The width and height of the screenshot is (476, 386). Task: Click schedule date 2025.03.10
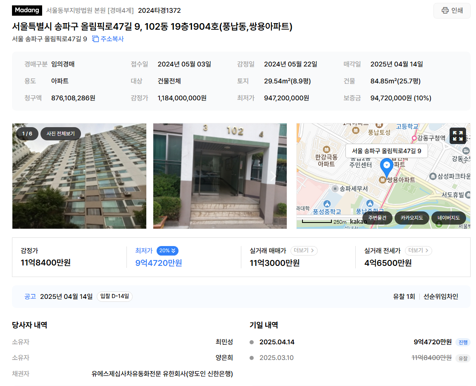(276, 358)
